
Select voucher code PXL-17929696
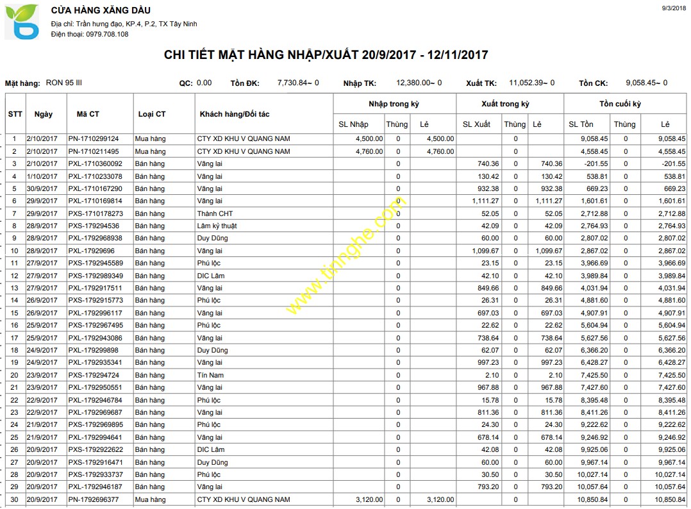pos(91,251)
